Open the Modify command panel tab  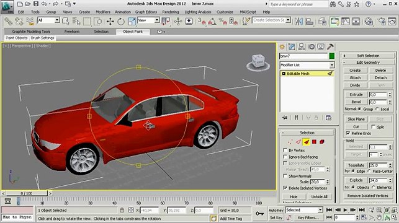point(292,46)
